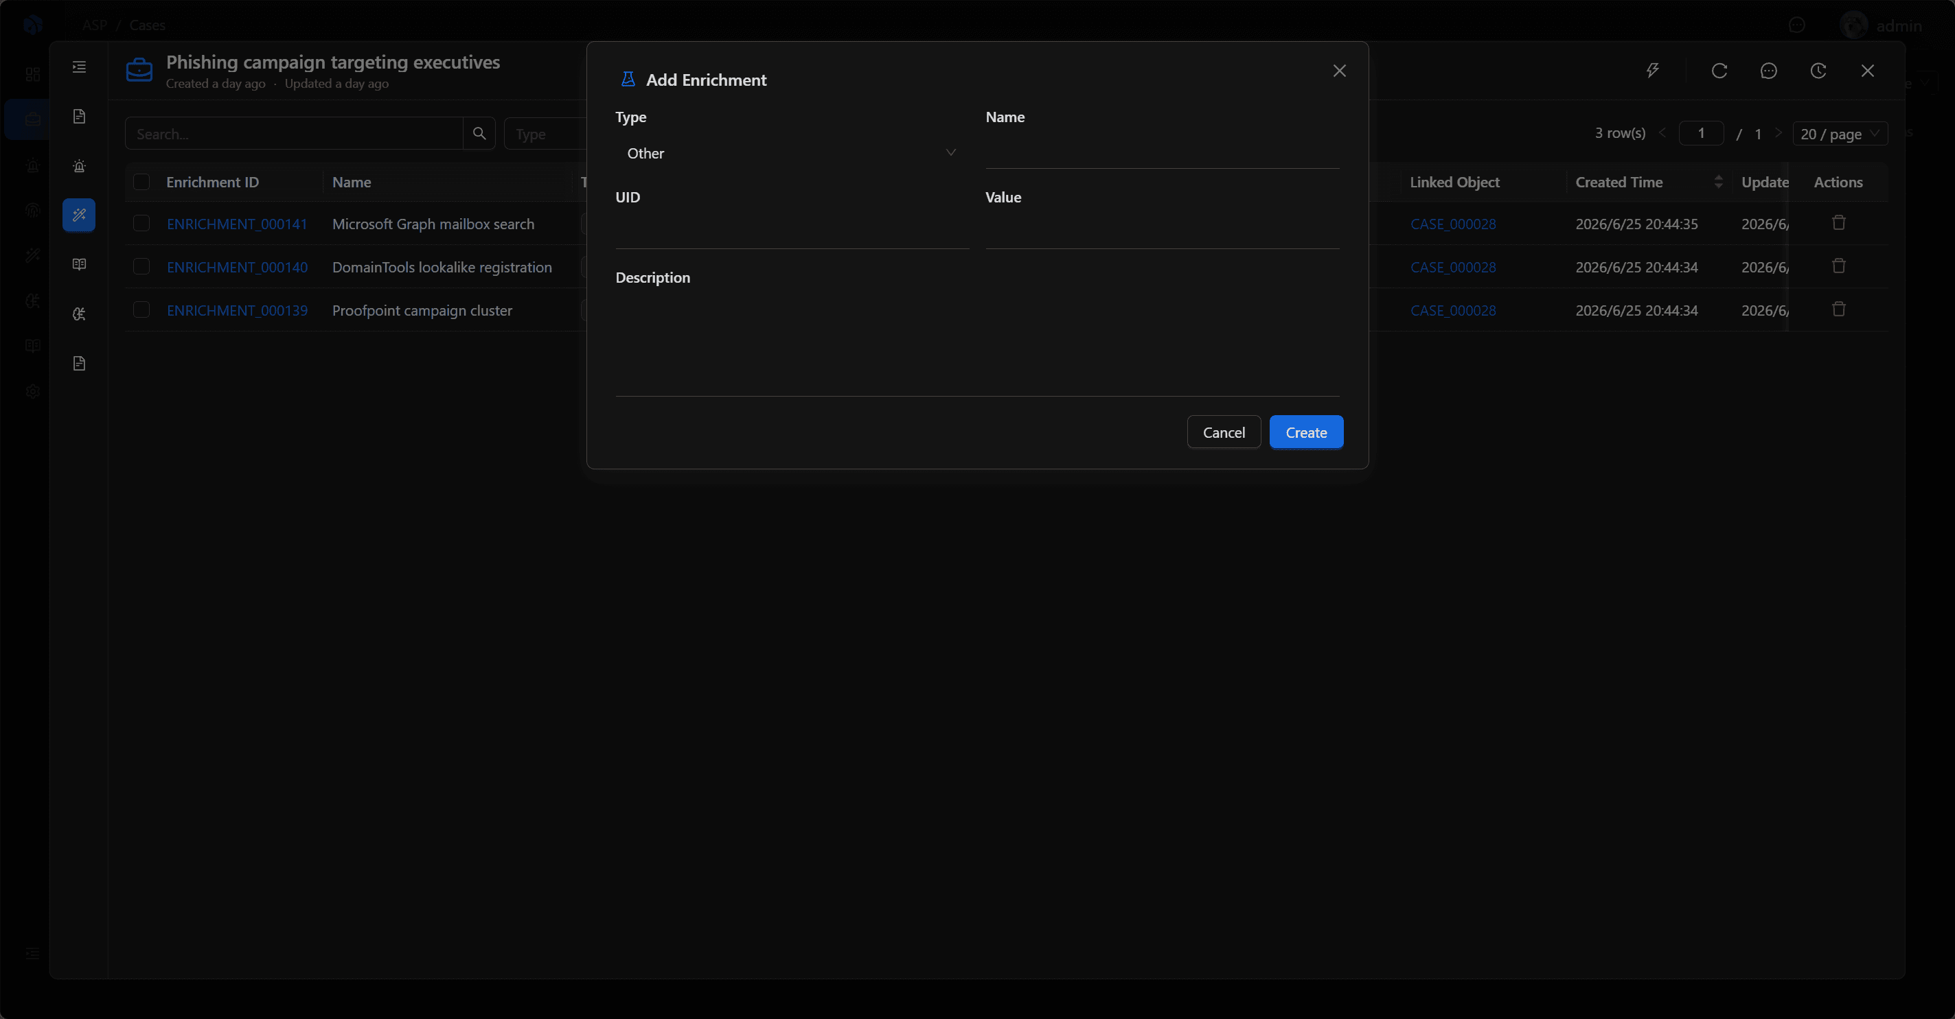This screenshot has width=1955, height=1019.
Task: Click the Search input field
Action: 295,133
